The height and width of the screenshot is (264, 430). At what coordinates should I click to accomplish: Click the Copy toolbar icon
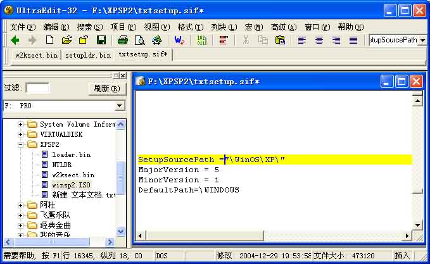(263, 41)
